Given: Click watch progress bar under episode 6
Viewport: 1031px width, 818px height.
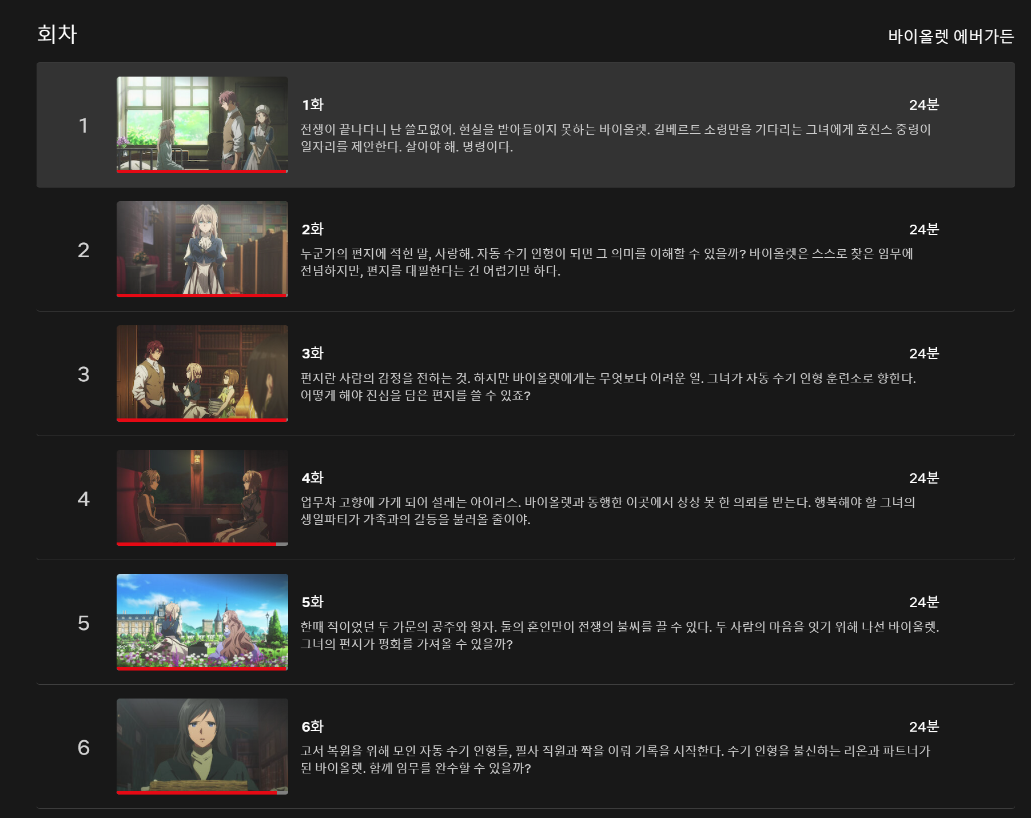Looking at the screenshot, I should 202,793.
